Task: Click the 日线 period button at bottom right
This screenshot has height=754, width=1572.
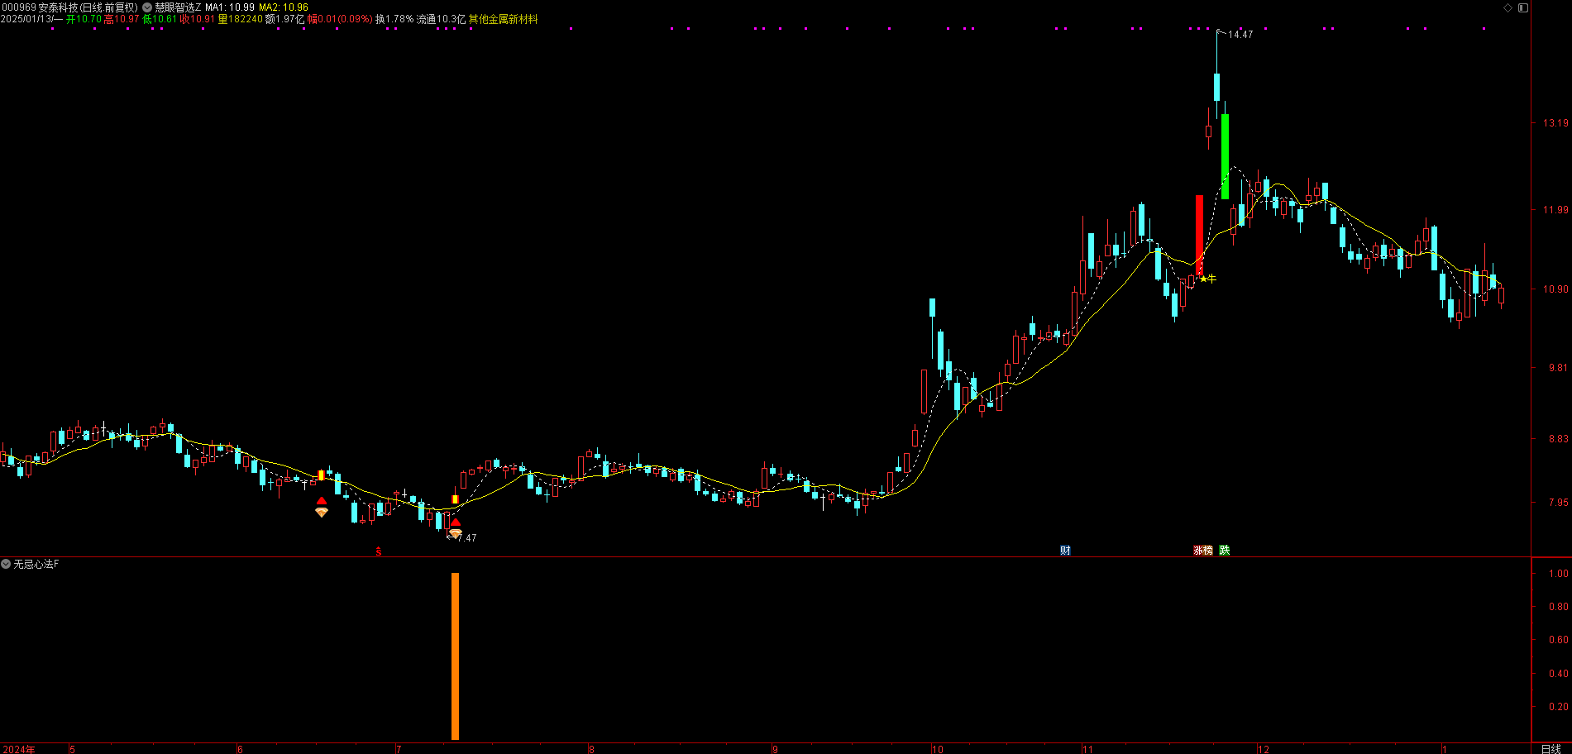Action: (x=1551, y=749)
